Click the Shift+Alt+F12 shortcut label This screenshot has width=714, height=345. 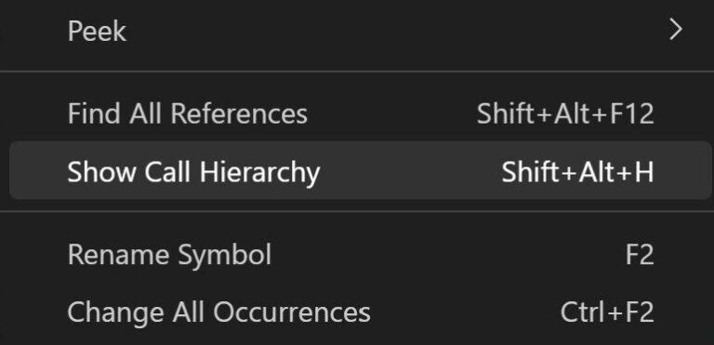565,114
